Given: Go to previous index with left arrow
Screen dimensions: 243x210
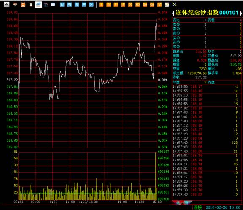Looking at the screenshot, I should [x=173, y=13].
